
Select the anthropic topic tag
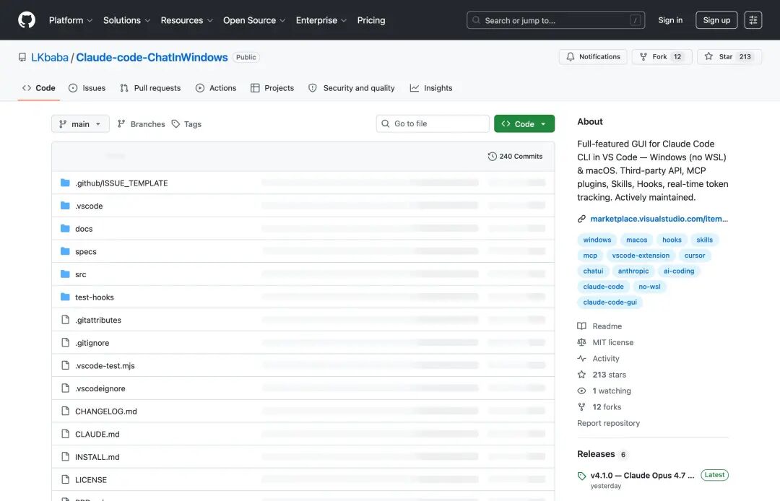633,271
